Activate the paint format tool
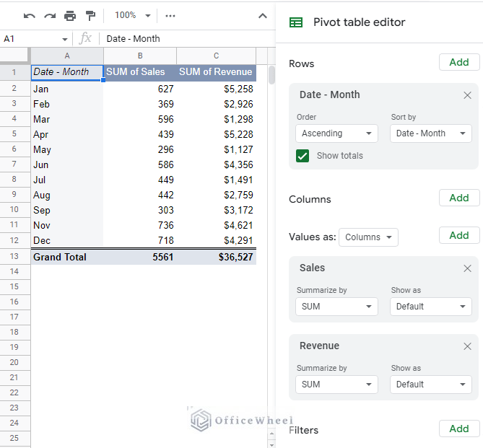The width and height of the screenshot is (483, 448). [x=90, y=16]
